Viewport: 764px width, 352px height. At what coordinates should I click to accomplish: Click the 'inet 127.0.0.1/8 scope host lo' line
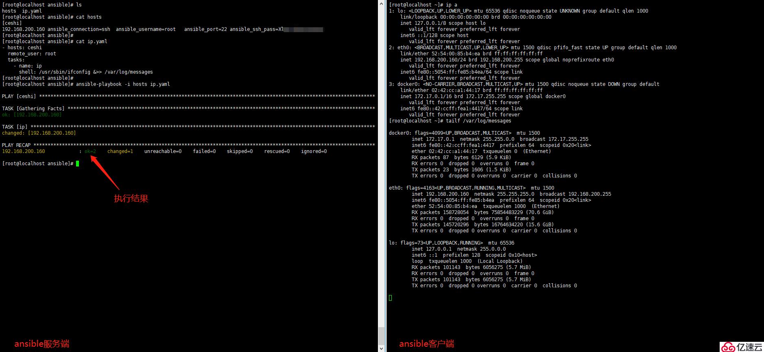click(x=443, y=23)
